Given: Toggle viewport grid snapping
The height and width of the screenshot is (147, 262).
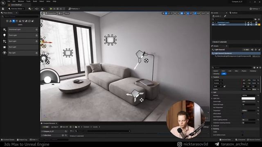Looking at the screenshot, I should pyautogui.click(x=182, y=13).
